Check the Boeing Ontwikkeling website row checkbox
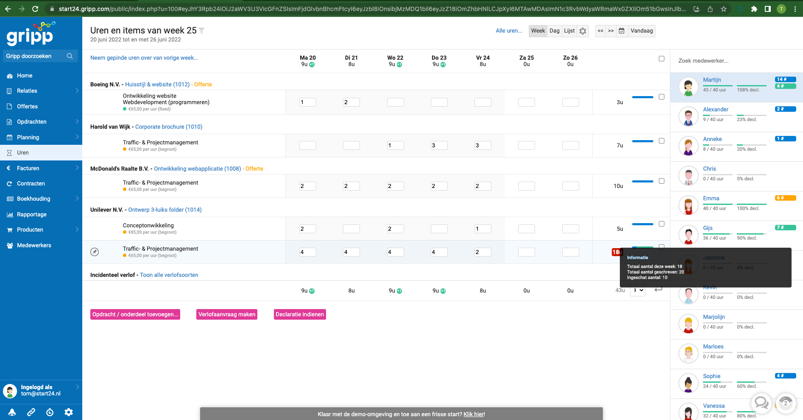The height and width of the screenshot is (420, 803). [661, 97]
